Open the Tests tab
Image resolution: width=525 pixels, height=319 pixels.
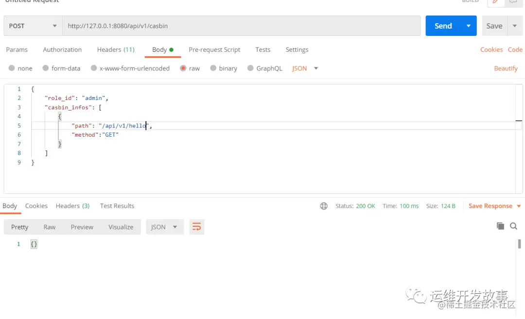263,50
